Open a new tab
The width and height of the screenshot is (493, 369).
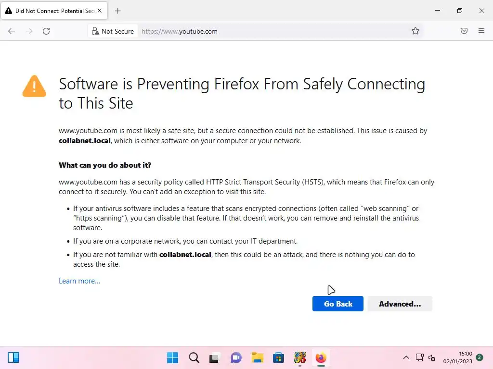pos(118,11)
